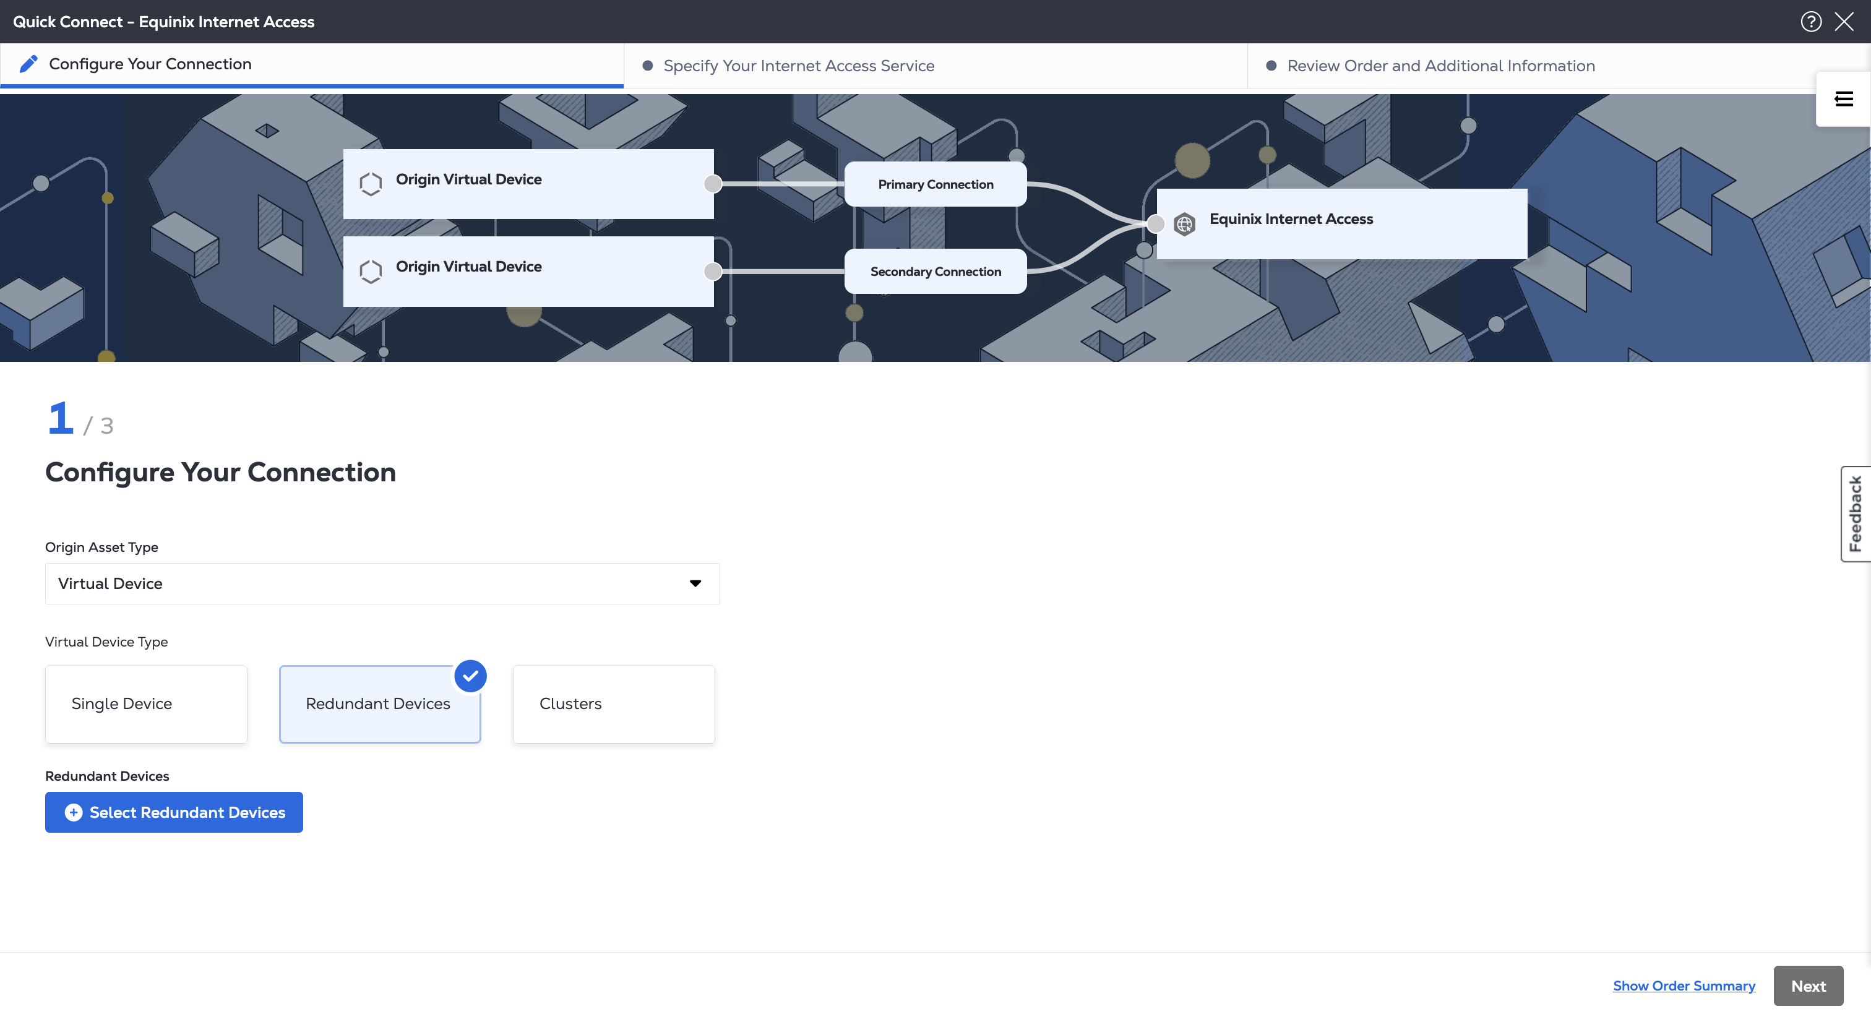Image resolution: width=1871 pixels, height=1027 pixels.
Task: Click the Secondary Connection node
Action: [x=935, y=272]
